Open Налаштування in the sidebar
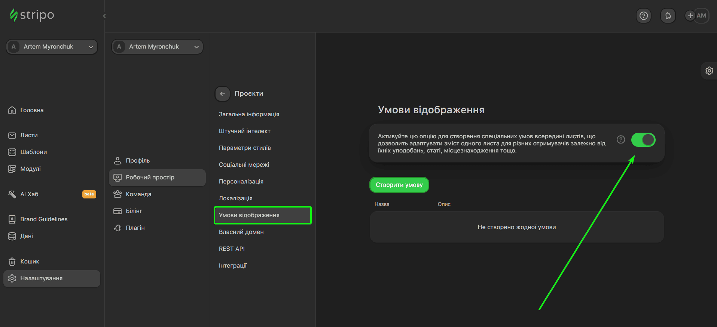717x327 pixels. [52, 278]
